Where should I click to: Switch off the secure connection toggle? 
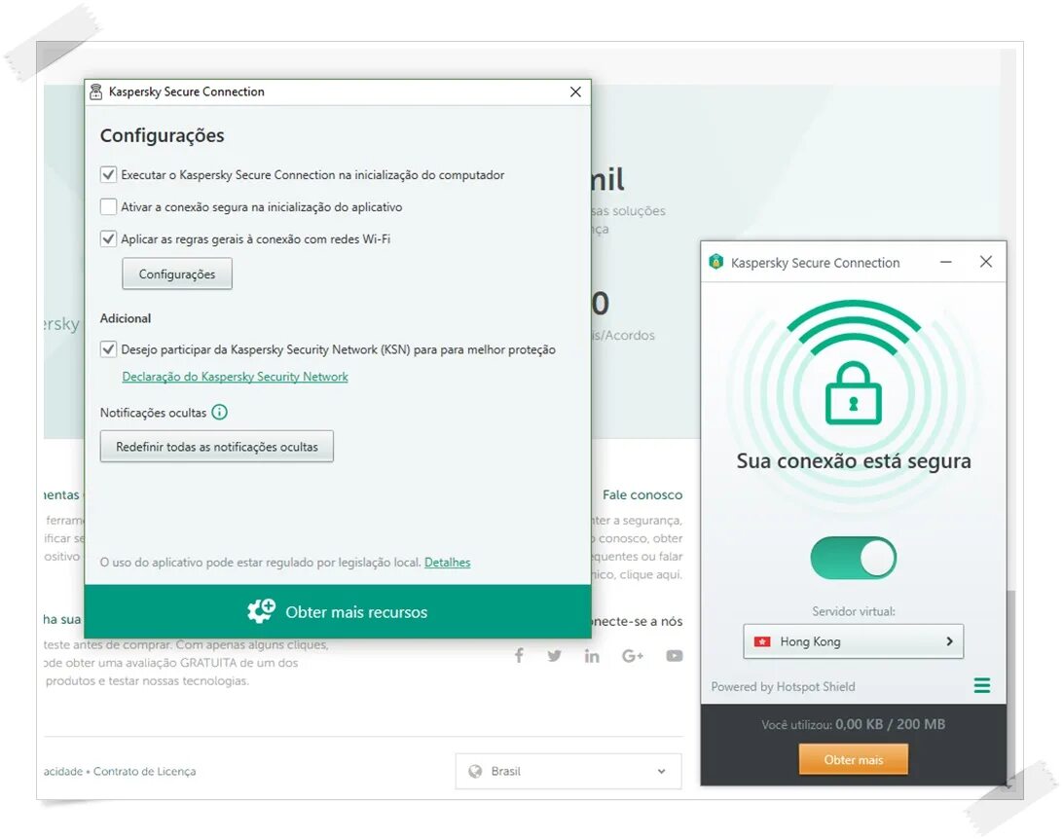(854, 558)
